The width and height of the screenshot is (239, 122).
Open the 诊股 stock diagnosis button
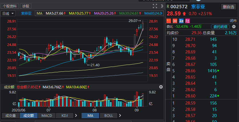point(26,6)
